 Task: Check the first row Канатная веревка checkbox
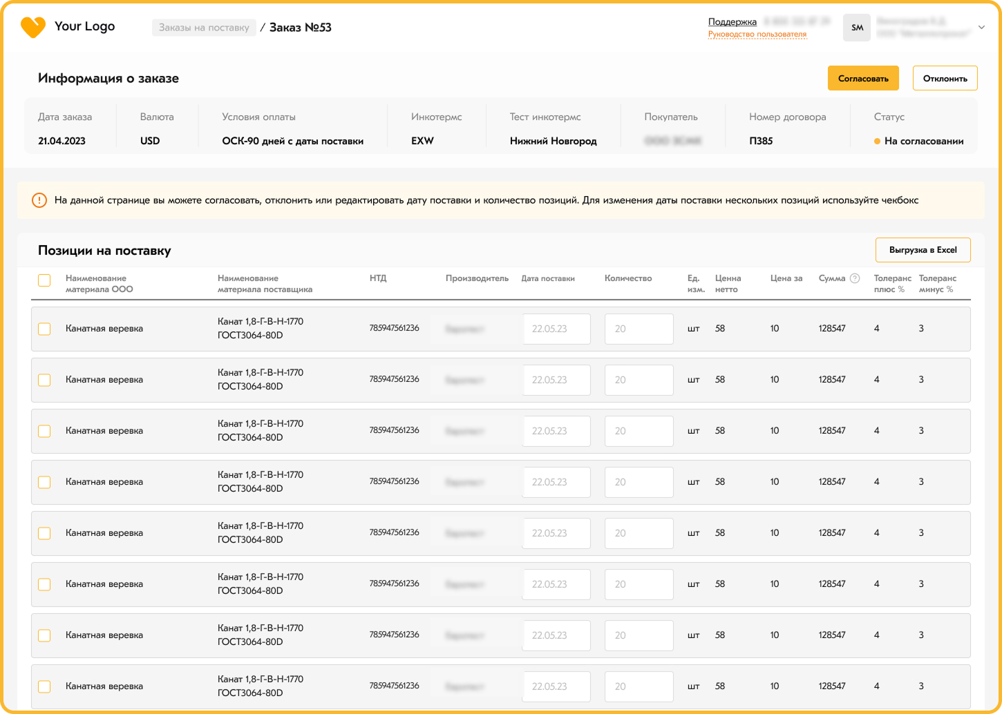(x=44, y=329)
